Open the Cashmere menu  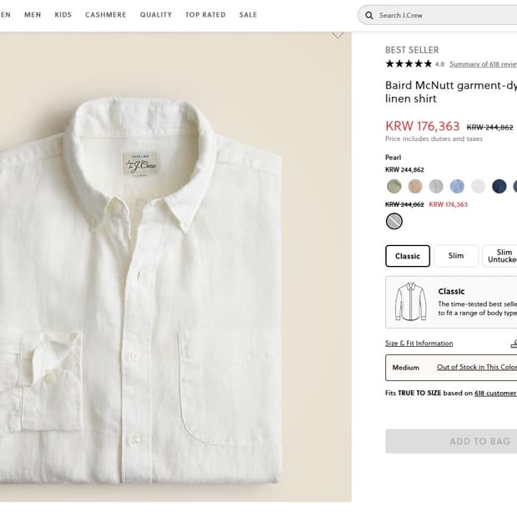(106, 15)
